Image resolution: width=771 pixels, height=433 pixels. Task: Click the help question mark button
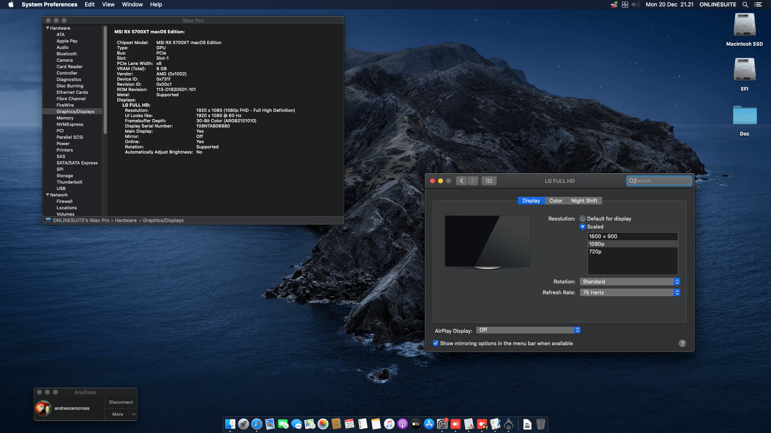(x=682, y=343)
